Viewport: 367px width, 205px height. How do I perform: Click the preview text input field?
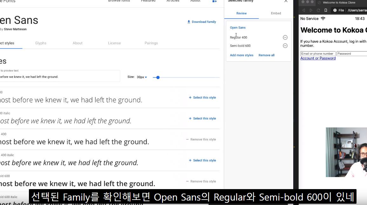point(60,77)
